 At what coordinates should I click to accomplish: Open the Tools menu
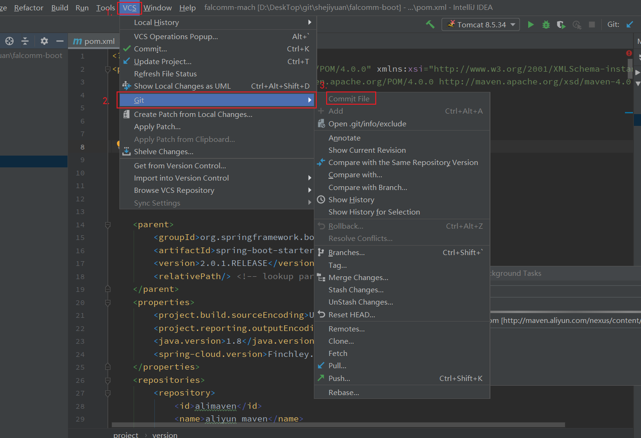pos(105,8)
